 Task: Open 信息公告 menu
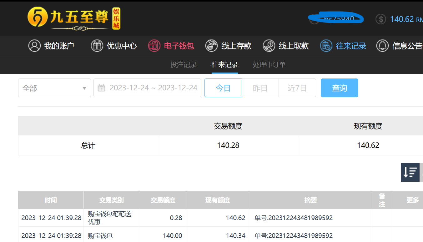(x=400, y=46)
